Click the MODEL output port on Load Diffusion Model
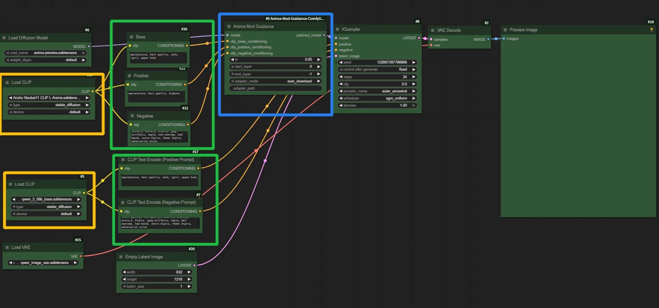The height and width of the screenshot is (308, 659). tap(89, 46)
